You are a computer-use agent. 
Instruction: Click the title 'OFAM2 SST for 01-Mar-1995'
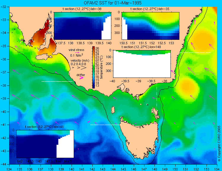pos(112,3)
